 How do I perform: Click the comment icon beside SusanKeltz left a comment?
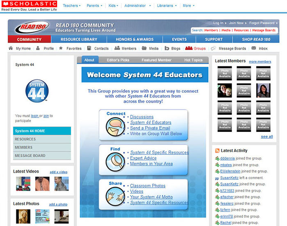point(217,178)
